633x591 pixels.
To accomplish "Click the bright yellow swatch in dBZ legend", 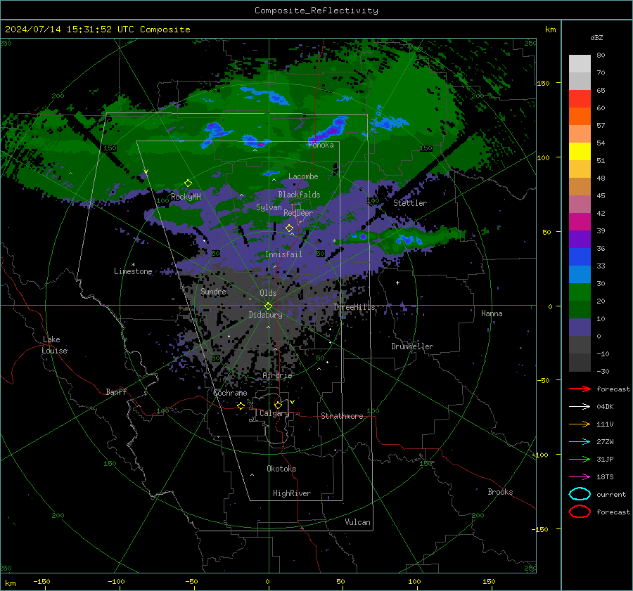I will point(580,152).
